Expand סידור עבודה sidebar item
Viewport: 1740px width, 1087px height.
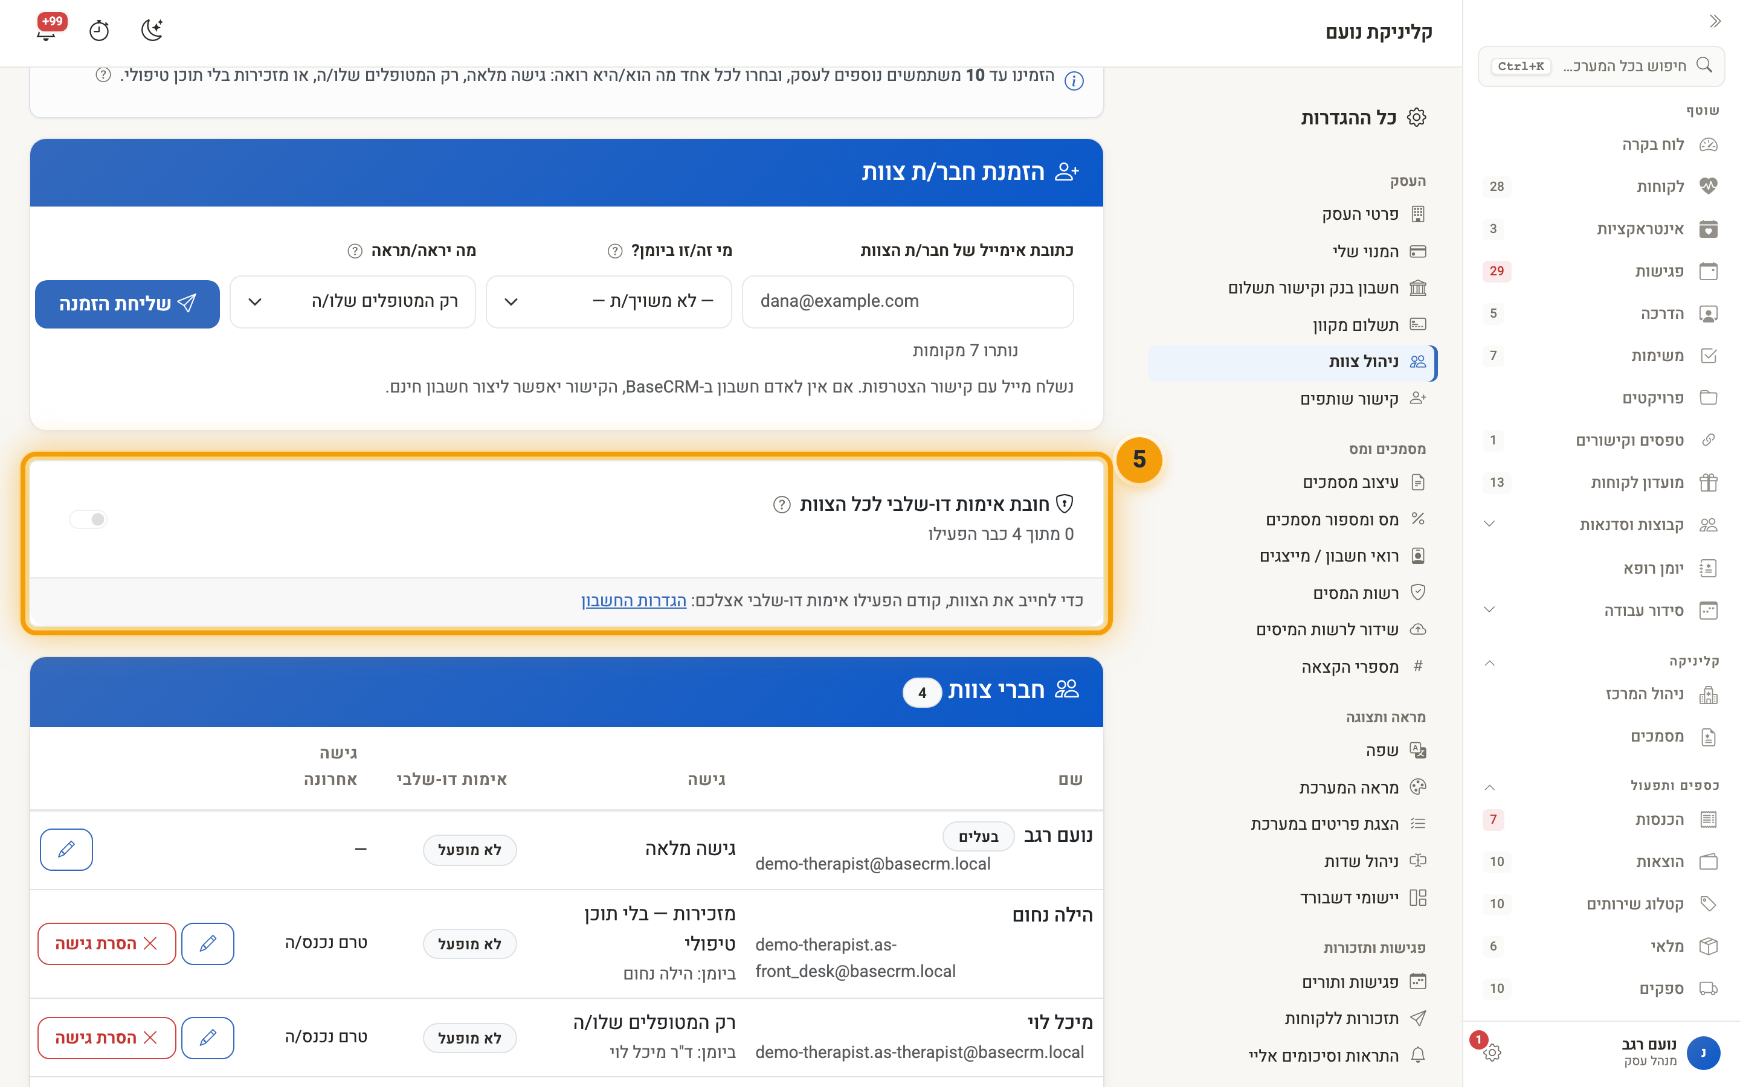click(x=1600, y=611)
